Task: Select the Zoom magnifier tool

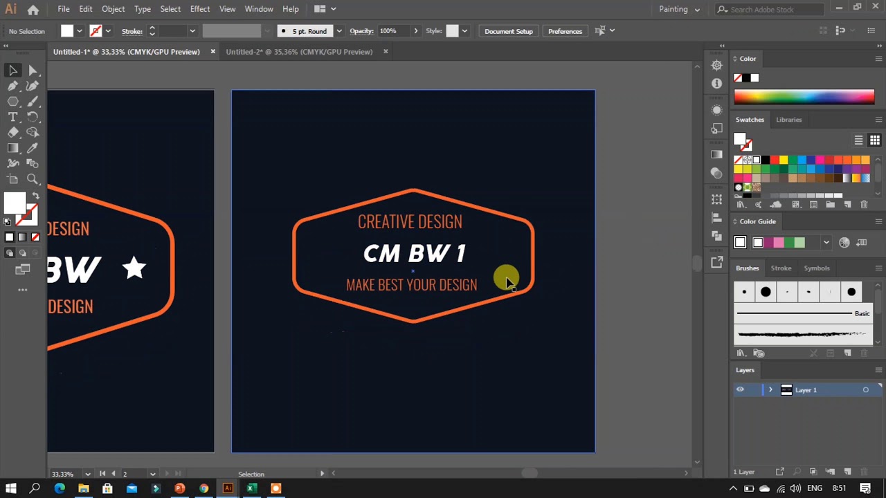Action: pyautogui.click(x=33, y=179)
